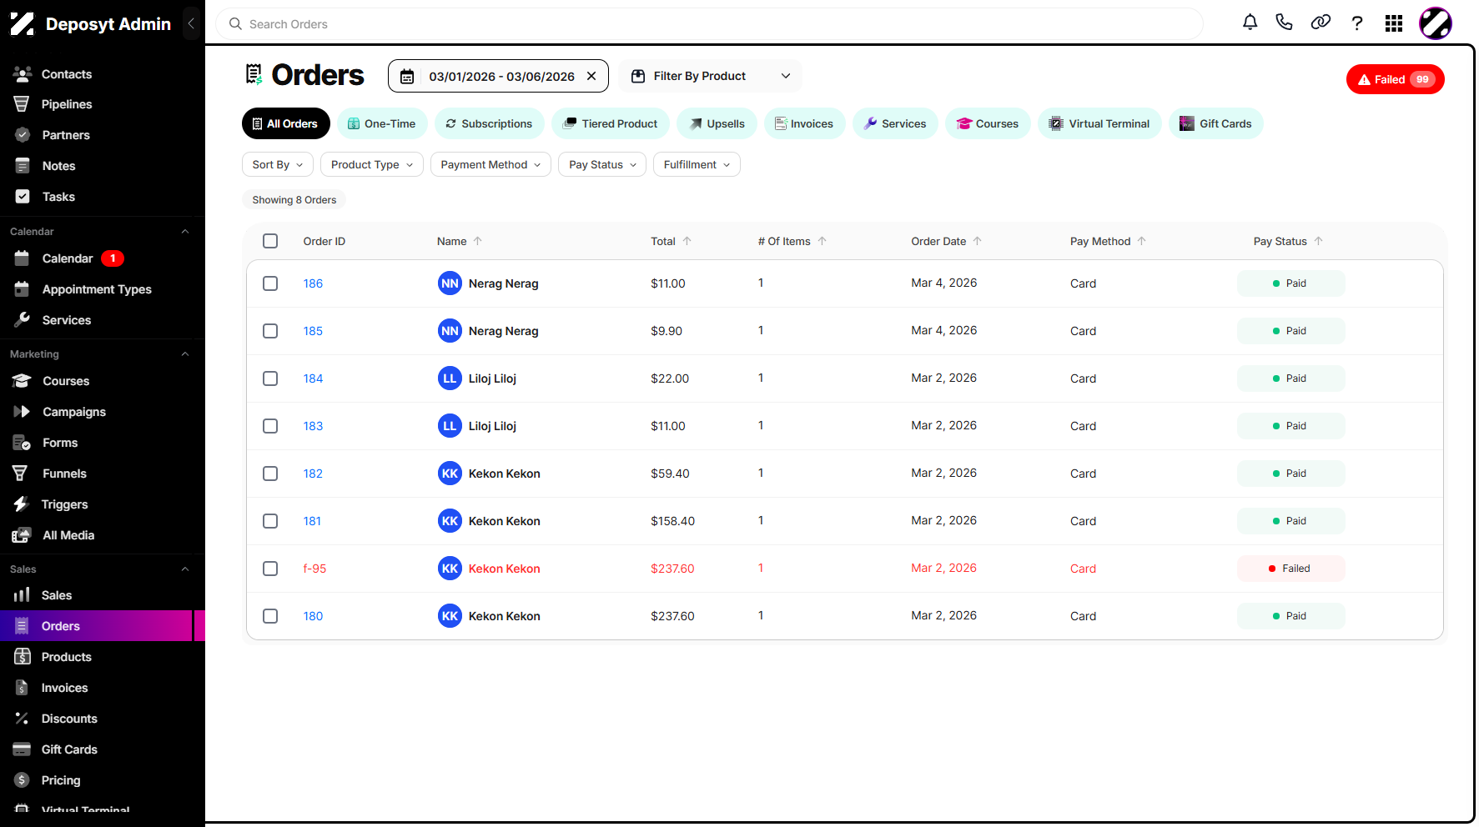1479x827 pixels.
Task: Switch to the Subscriptions tab
Action: (x=489, y=123)
